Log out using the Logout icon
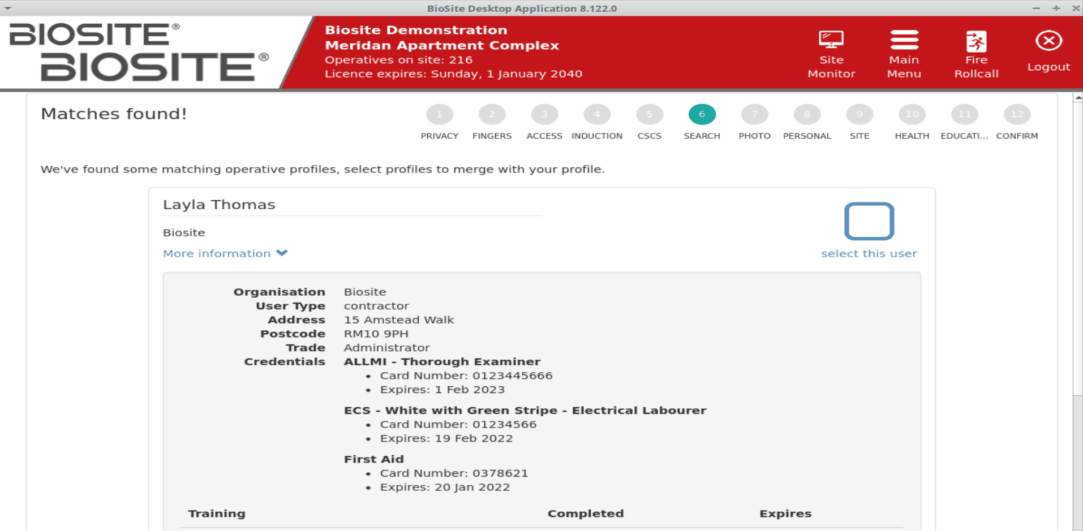The height and width of the screenshot is (531, 1083). pyautogui.click(x=1048, y=41)
